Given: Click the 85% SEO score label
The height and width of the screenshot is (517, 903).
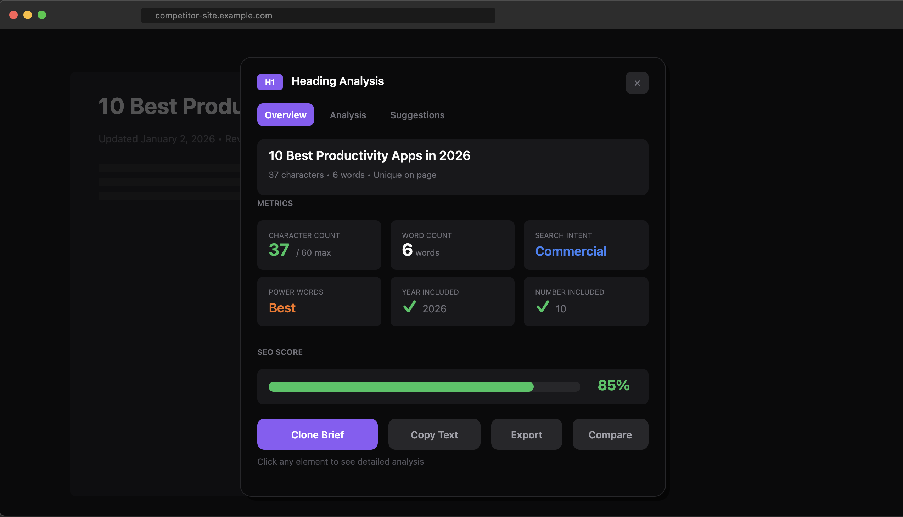Looking at the screenshot, I should point(613,385).
